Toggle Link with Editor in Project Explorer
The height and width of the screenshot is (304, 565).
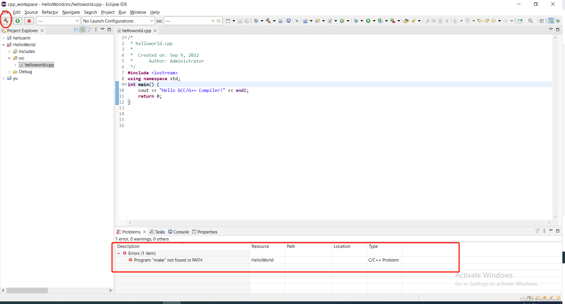coord(82,30)
